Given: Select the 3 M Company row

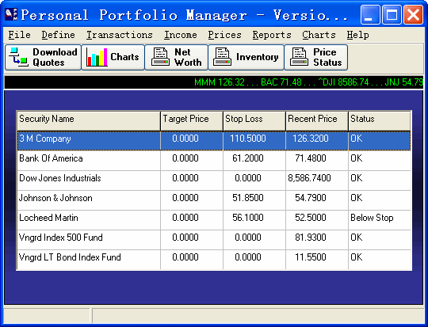Looking at the screenshot, I should [x=214, y=141].
